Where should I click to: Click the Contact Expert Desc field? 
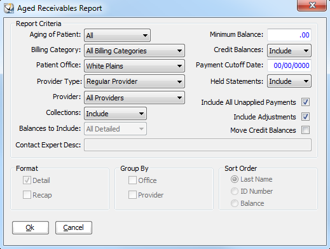coord(198,145)
